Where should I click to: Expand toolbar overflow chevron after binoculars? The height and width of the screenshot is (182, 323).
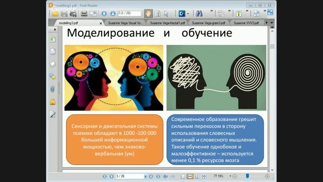click(211, 11)
